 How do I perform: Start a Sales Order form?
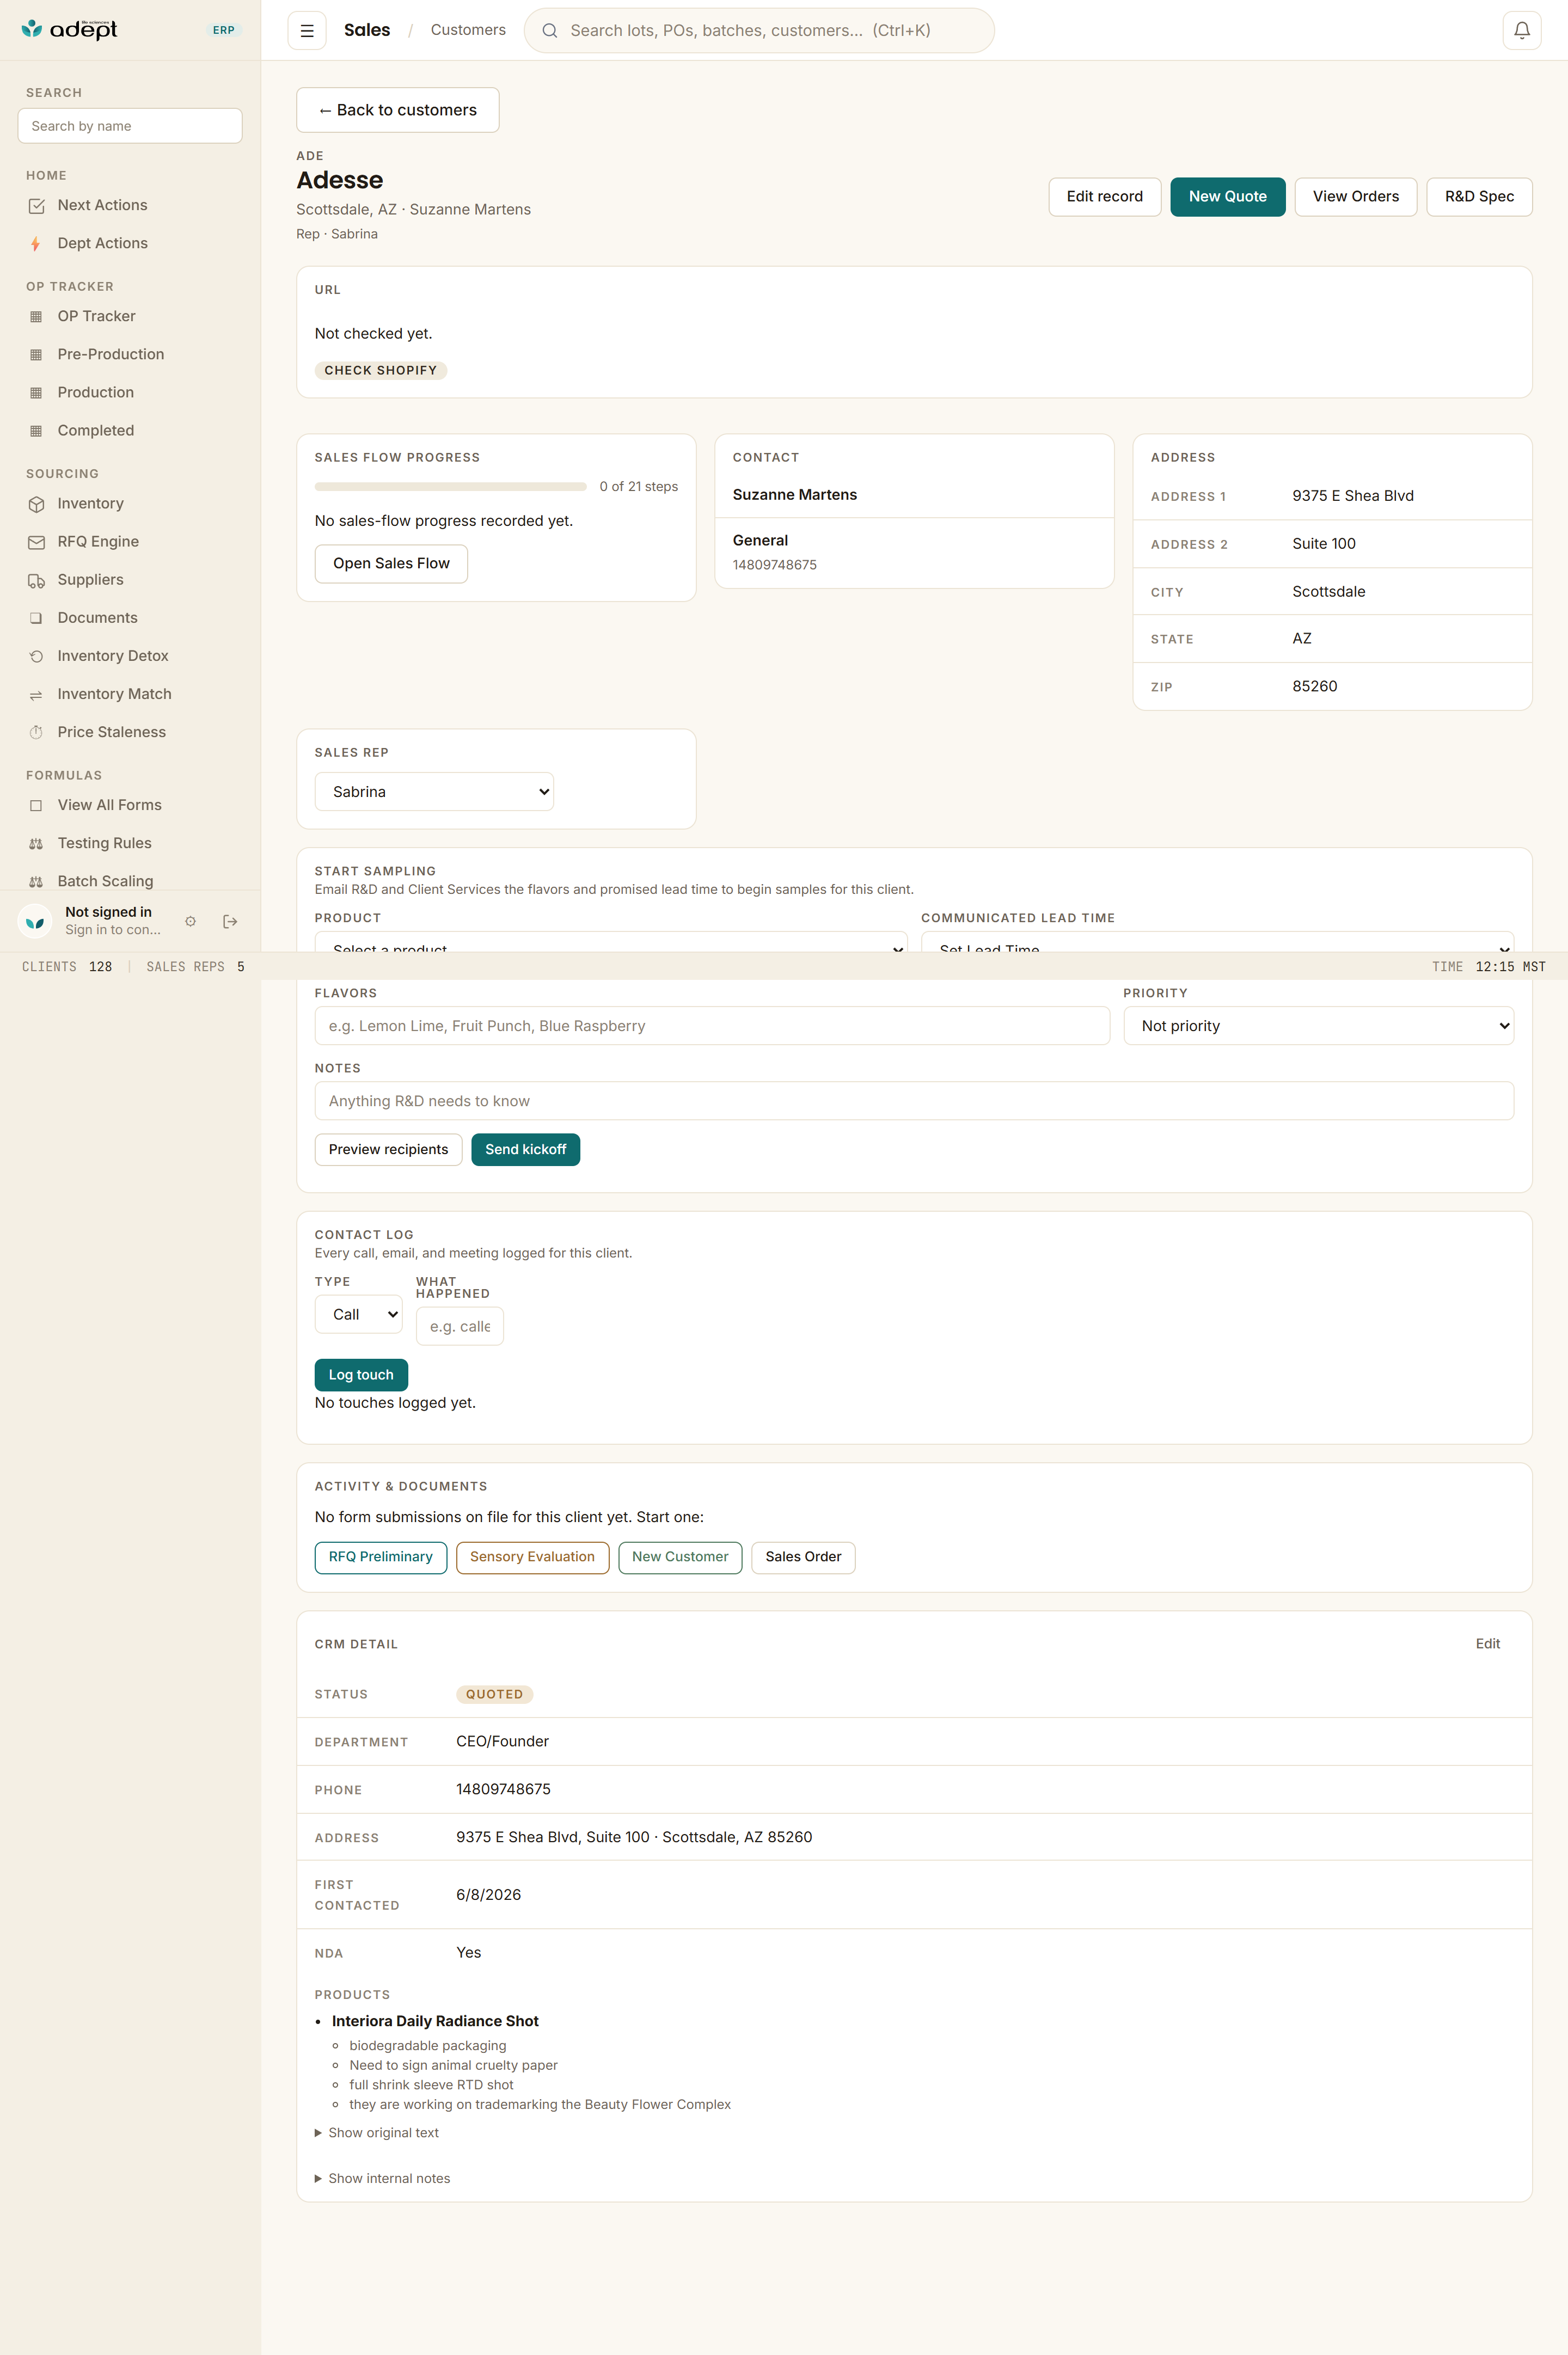(803, 1557)
